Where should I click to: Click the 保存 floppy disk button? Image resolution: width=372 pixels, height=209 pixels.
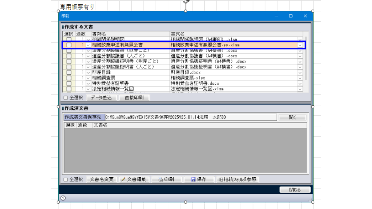(x=199, y=180)
